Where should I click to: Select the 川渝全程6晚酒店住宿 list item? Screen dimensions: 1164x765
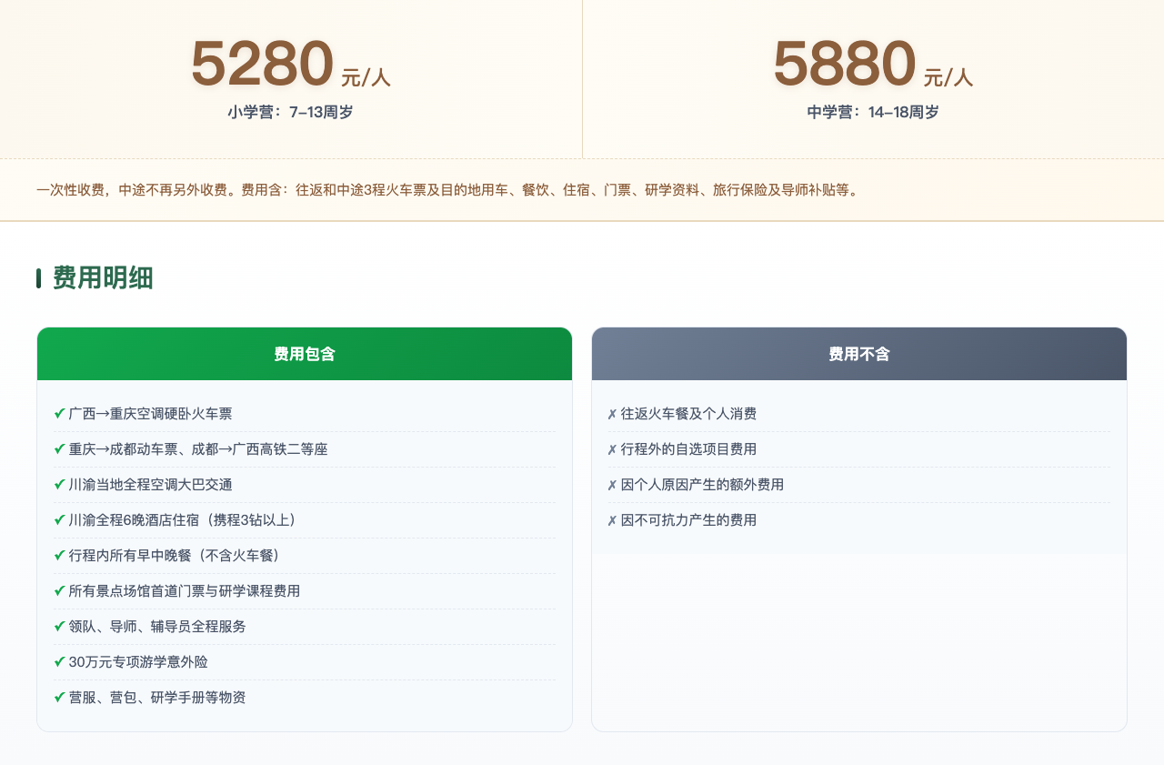182,519
